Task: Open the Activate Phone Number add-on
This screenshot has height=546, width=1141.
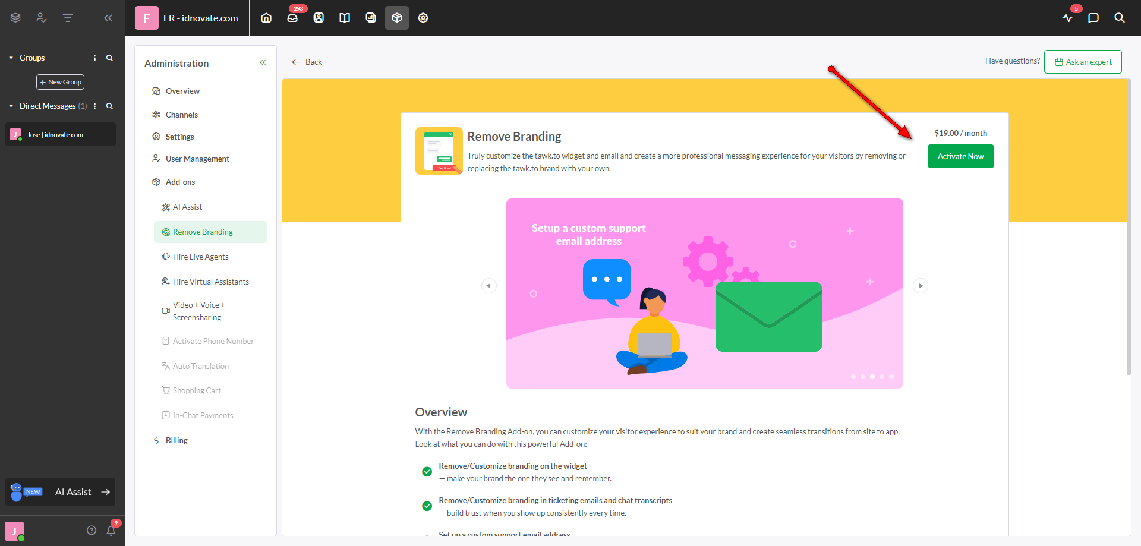Action: point(210,341)
